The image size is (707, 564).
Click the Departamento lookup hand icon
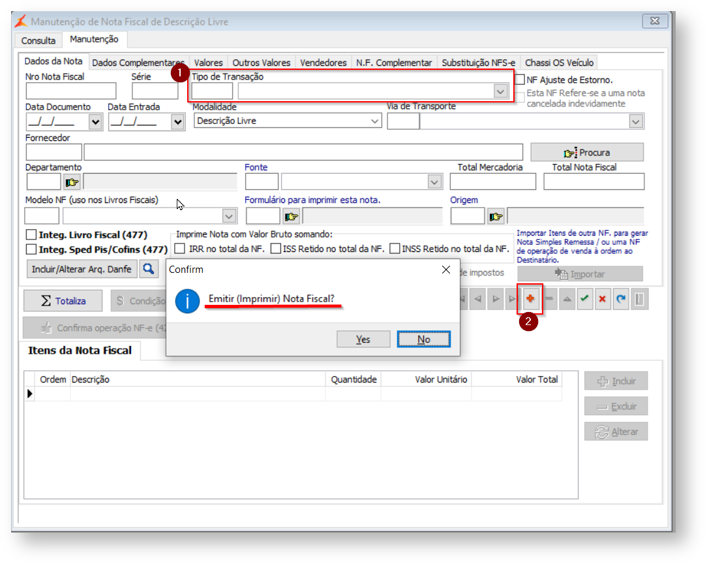[72, 182]
